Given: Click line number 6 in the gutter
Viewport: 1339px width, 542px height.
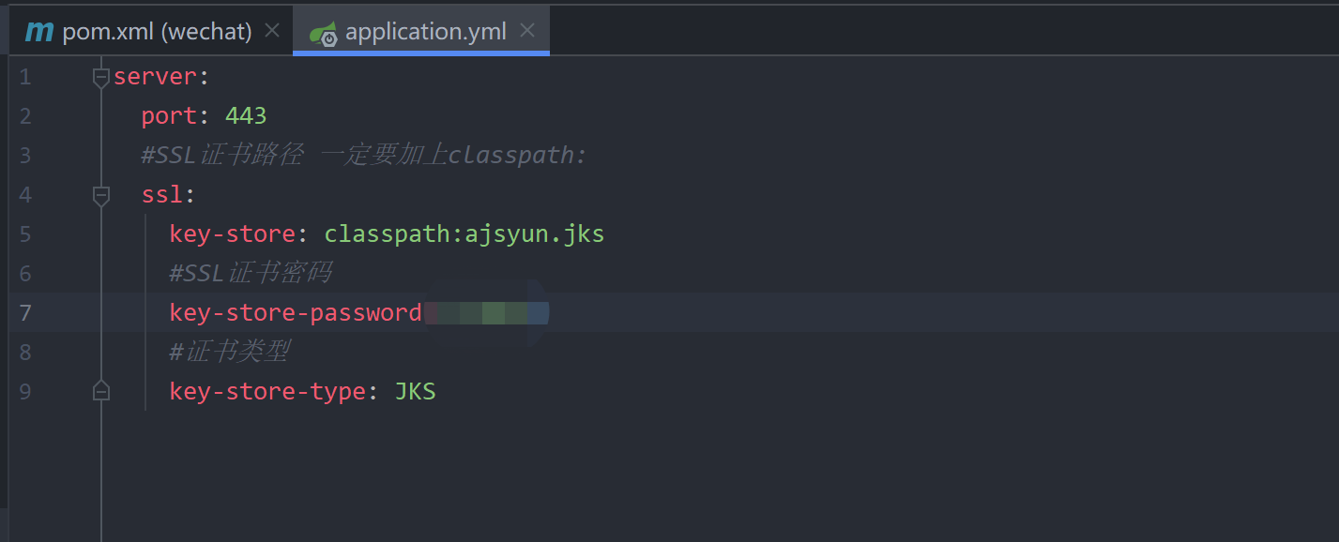Looking at the screenshot, I should 25,274.
